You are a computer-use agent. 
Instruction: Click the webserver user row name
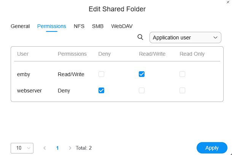[29, 91]
